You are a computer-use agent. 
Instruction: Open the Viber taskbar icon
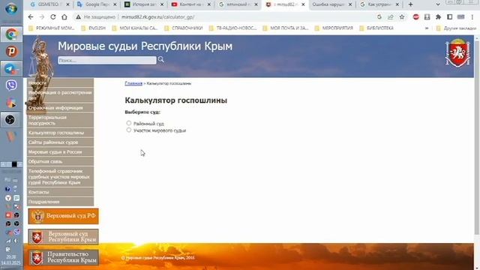(11, 85)
